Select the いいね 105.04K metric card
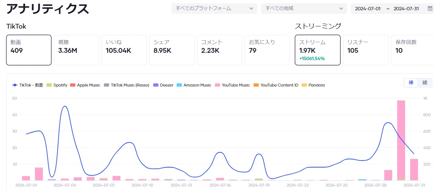434x191 pixels. [x=124, y=50]
